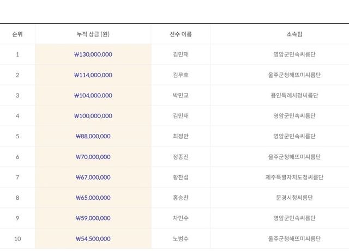Click the ₩104,000,000 prize amount
The height and width of the screenshot is (251, 349).
pos(93,95)
